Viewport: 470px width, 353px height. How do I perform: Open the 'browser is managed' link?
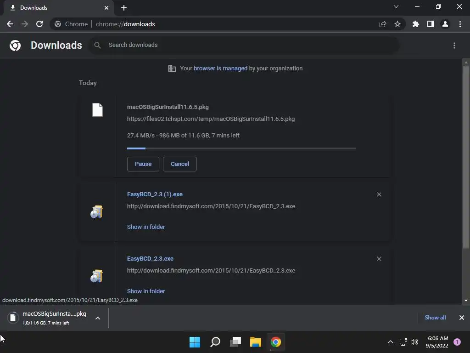pyautogui.click(x=221, y=68)
